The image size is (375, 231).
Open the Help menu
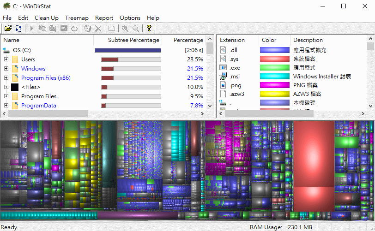pyautogui.click(x=153, y=18)
